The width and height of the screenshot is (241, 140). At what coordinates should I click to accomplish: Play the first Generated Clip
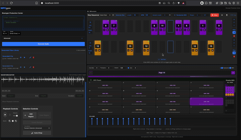click(x=24, y=57)
